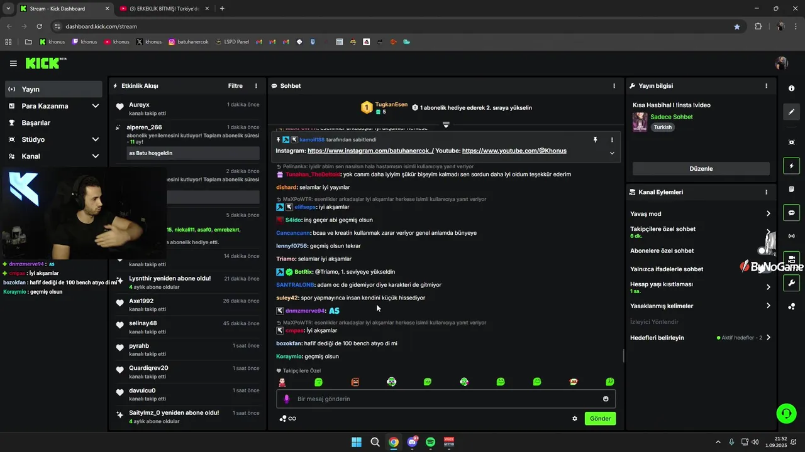805x452 pixels.
Task: Open the hamburger menu beside Kick logo
Action: 13,63
